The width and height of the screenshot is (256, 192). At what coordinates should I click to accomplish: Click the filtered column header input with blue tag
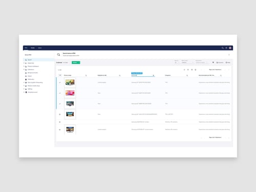[142, 75]
